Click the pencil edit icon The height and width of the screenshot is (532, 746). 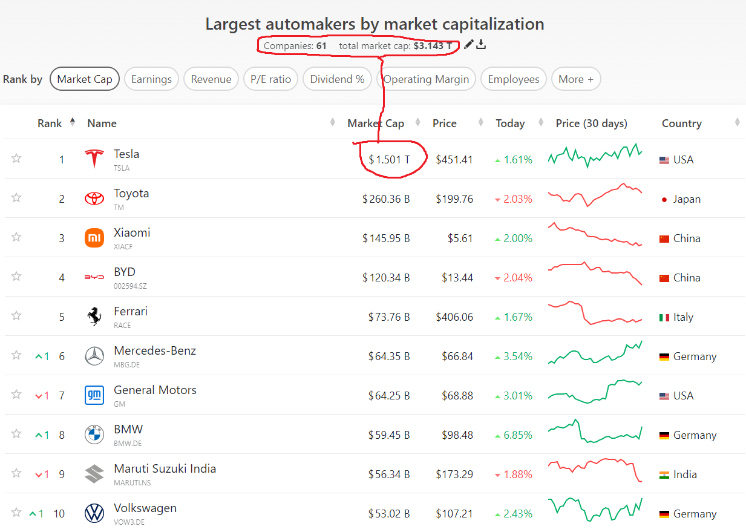469,44
